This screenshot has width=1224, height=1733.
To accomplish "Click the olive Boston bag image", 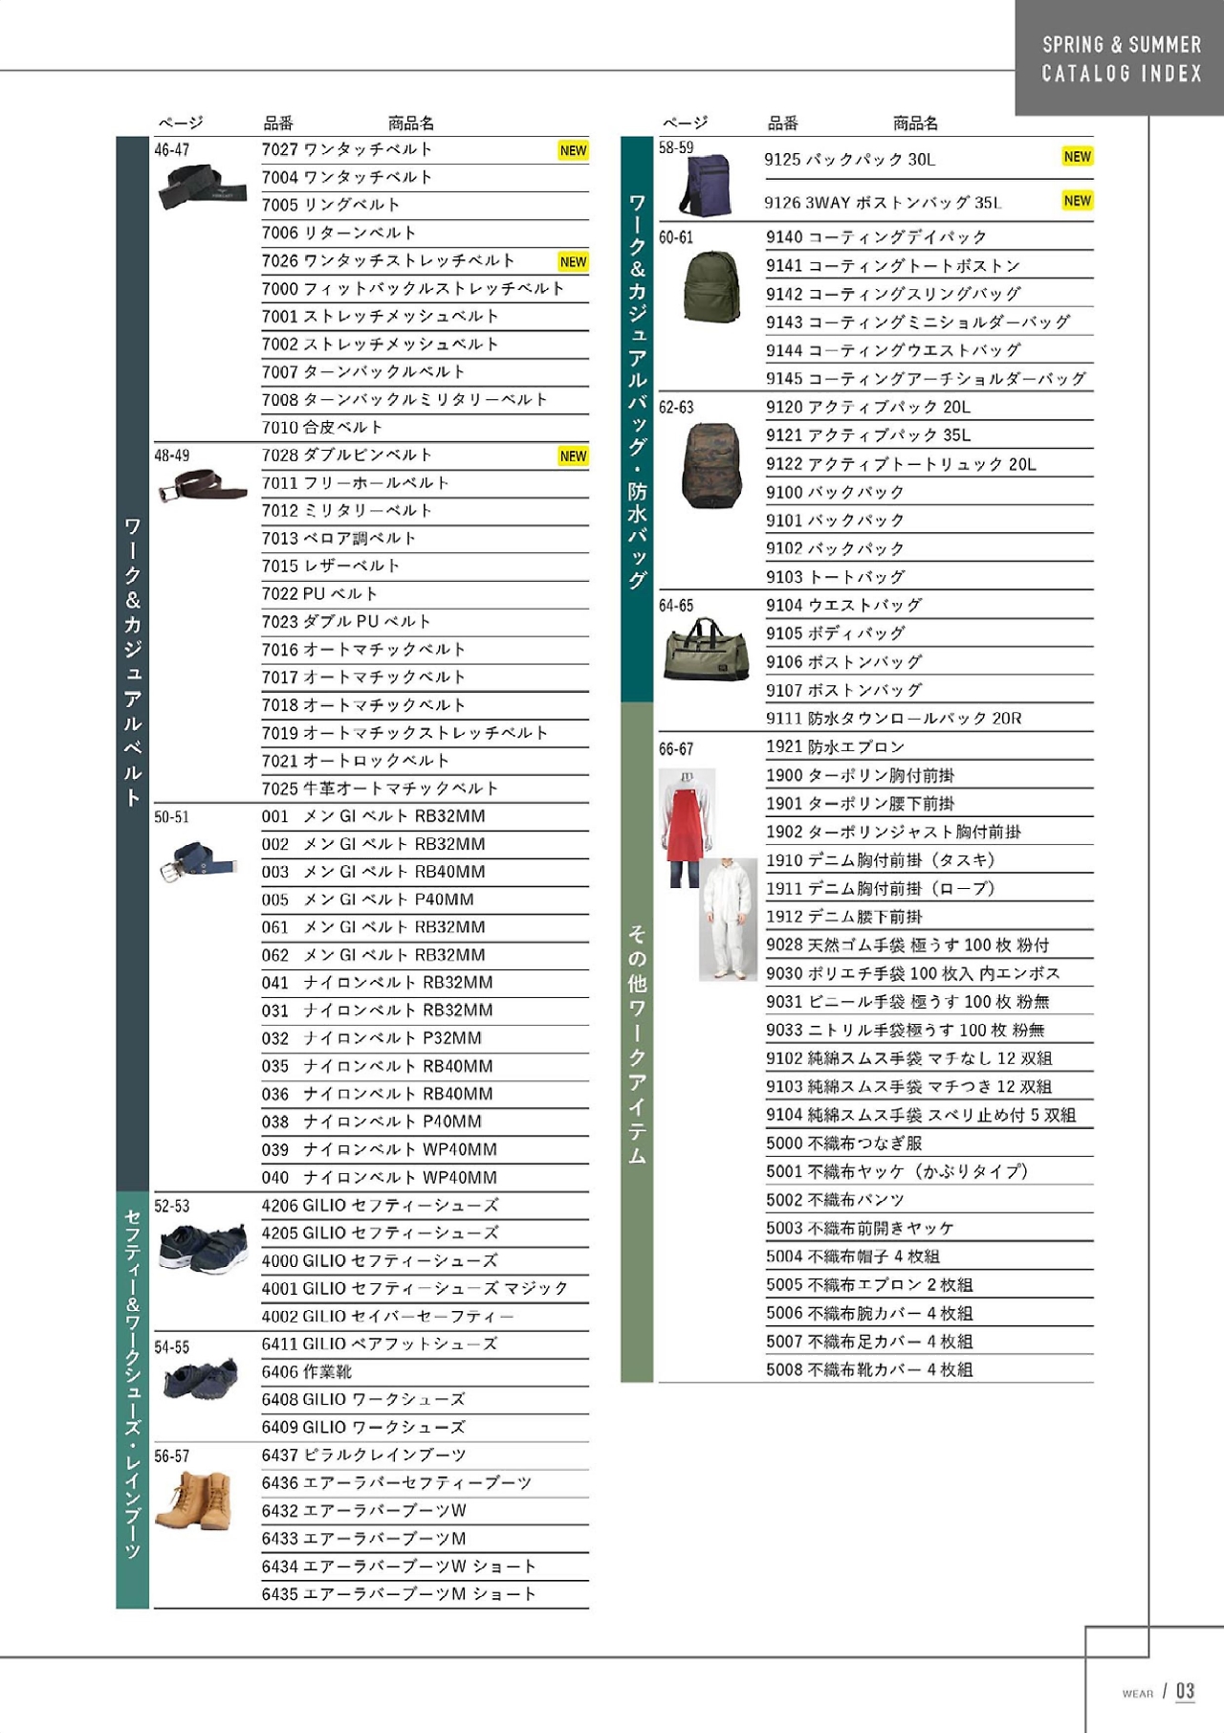I will tap(707, 649).
